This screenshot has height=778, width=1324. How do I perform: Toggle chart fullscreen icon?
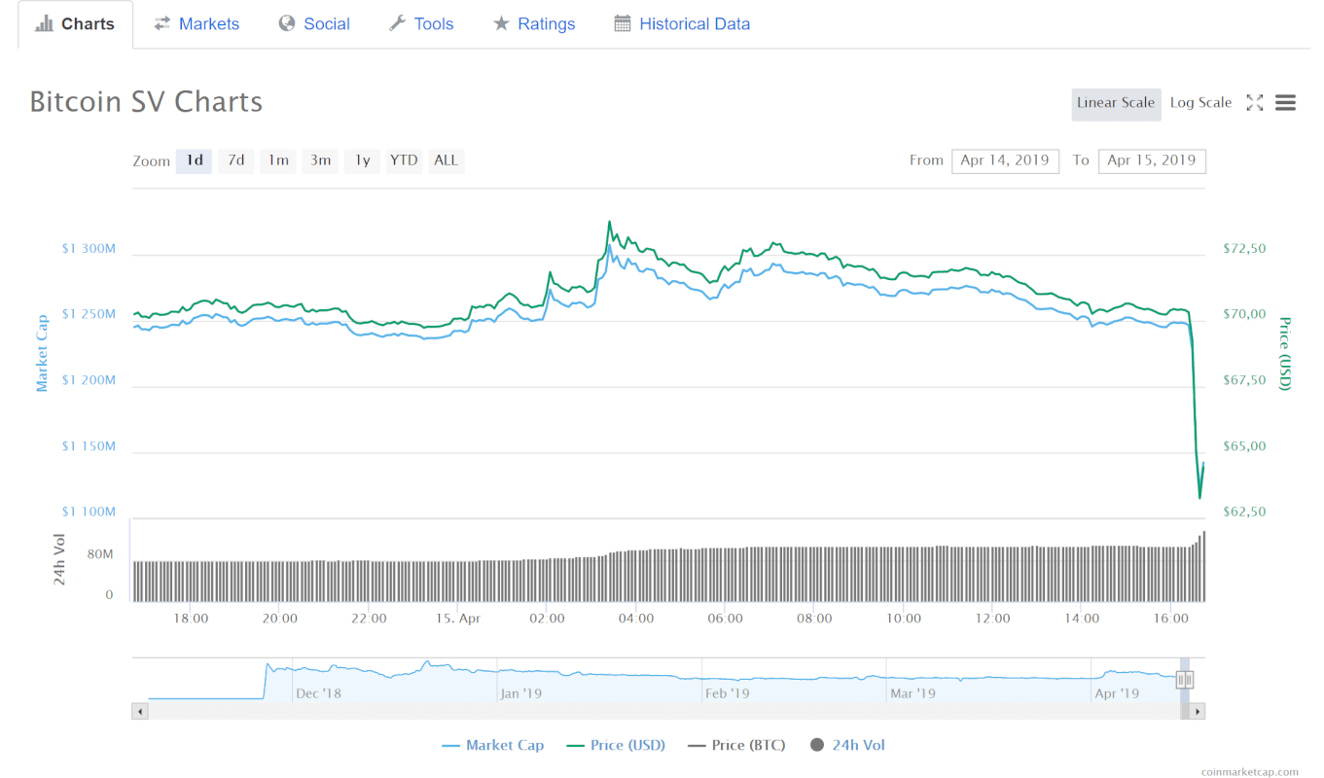(x=1255, y=103)
